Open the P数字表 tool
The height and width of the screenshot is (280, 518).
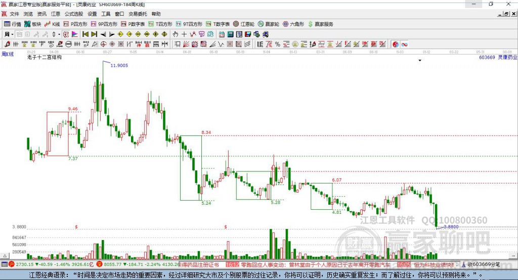pos(133,24)
